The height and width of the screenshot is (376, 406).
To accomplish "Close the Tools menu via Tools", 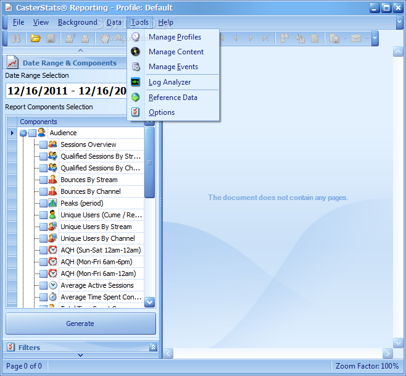I will point(139,22).
